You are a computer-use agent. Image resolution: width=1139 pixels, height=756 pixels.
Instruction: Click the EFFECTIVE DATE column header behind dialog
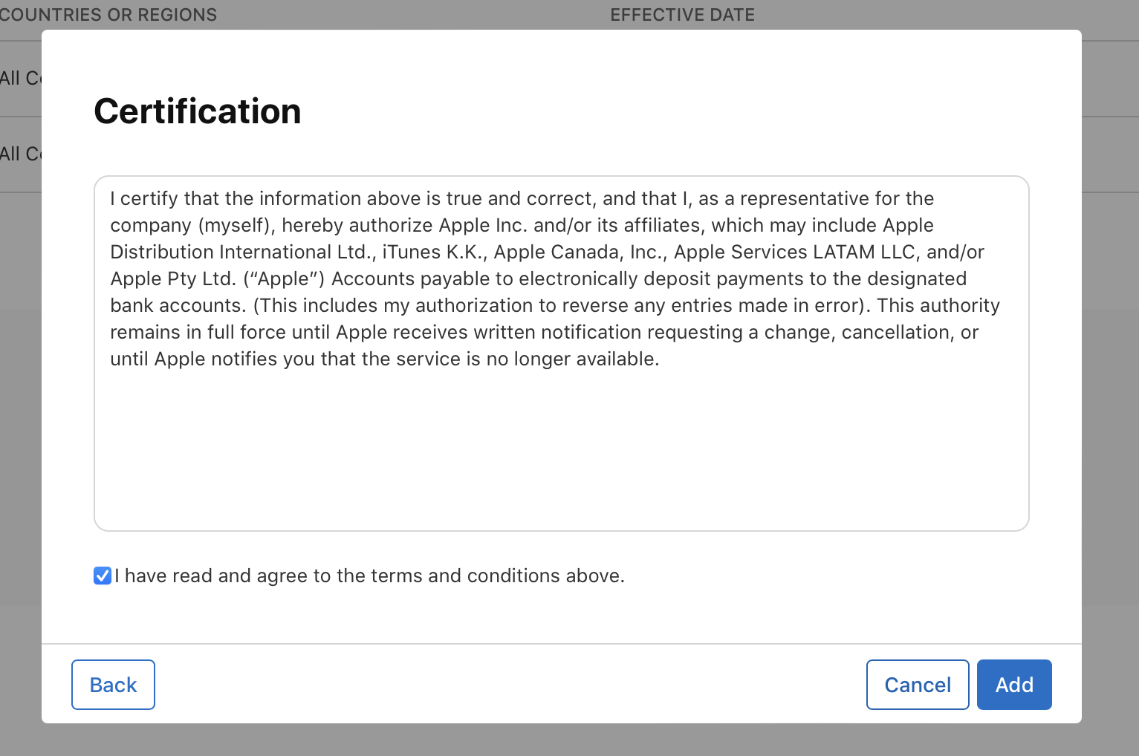coord(682,15)
